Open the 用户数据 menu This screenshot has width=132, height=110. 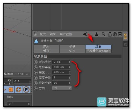point(66,34)
